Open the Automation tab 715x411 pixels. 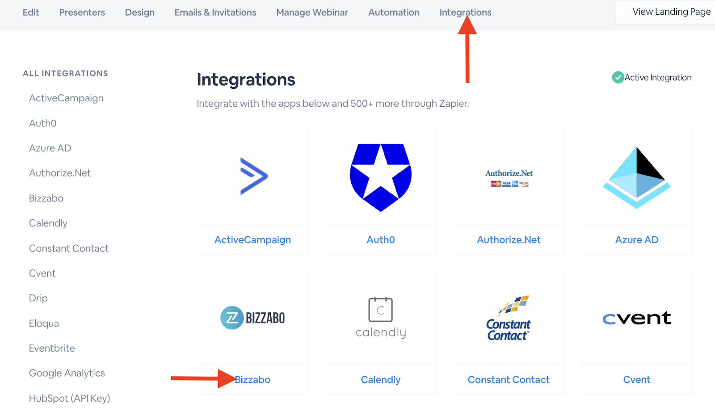(394, 13)
